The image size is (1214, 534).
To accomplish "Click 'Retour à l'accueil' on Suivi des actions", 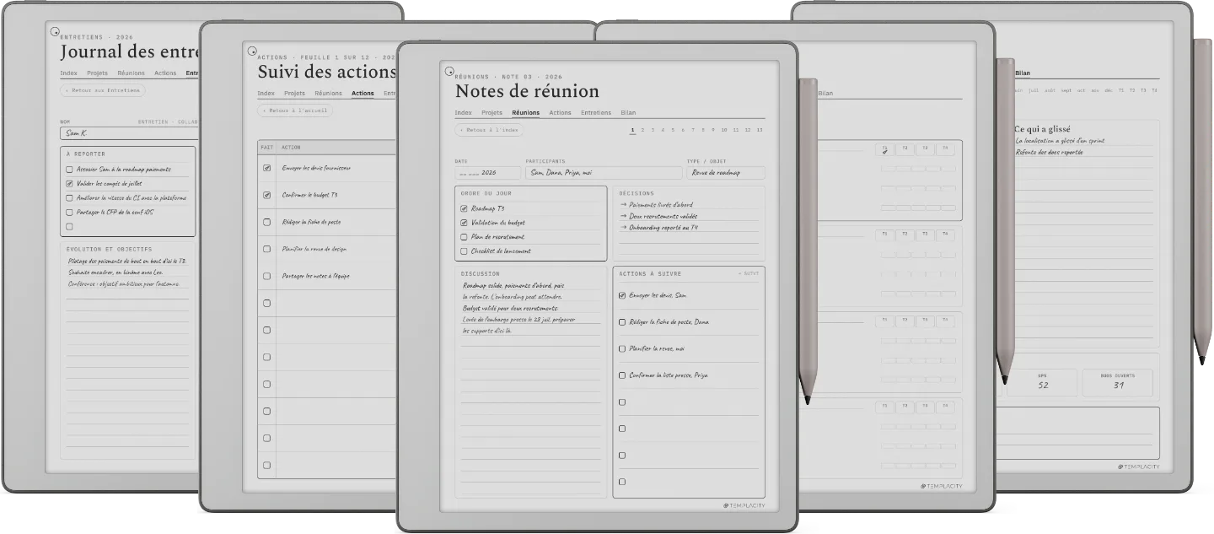I will pos(295,111).
